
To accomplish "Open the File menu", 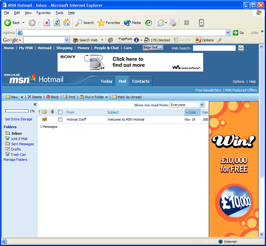I will click(7, 13).
